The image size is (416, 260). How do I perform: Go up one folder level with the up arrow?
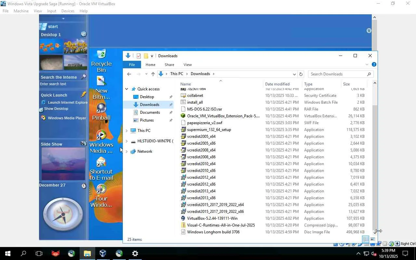pos(153,74)
